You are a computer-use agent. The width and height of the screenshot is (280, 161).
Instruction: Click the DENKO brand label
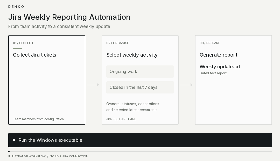pyautogui.click(x=16, y=7)
